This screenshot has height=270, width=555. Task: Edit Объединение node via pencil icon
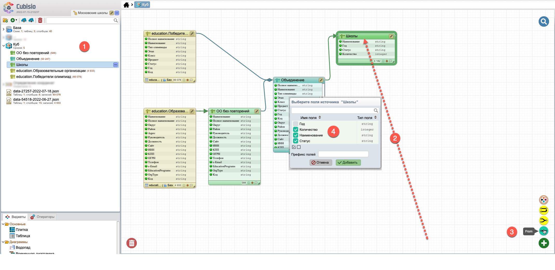click(321, 80)
